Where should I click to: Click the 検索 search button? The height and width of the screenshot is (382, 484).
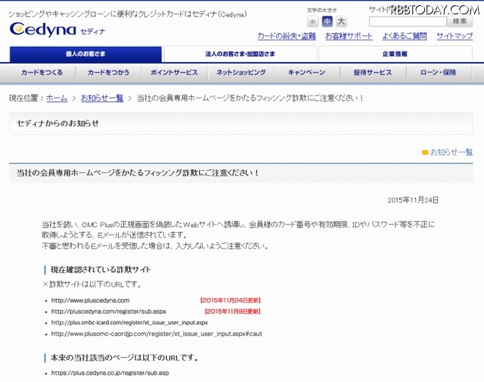coord(460,22)
